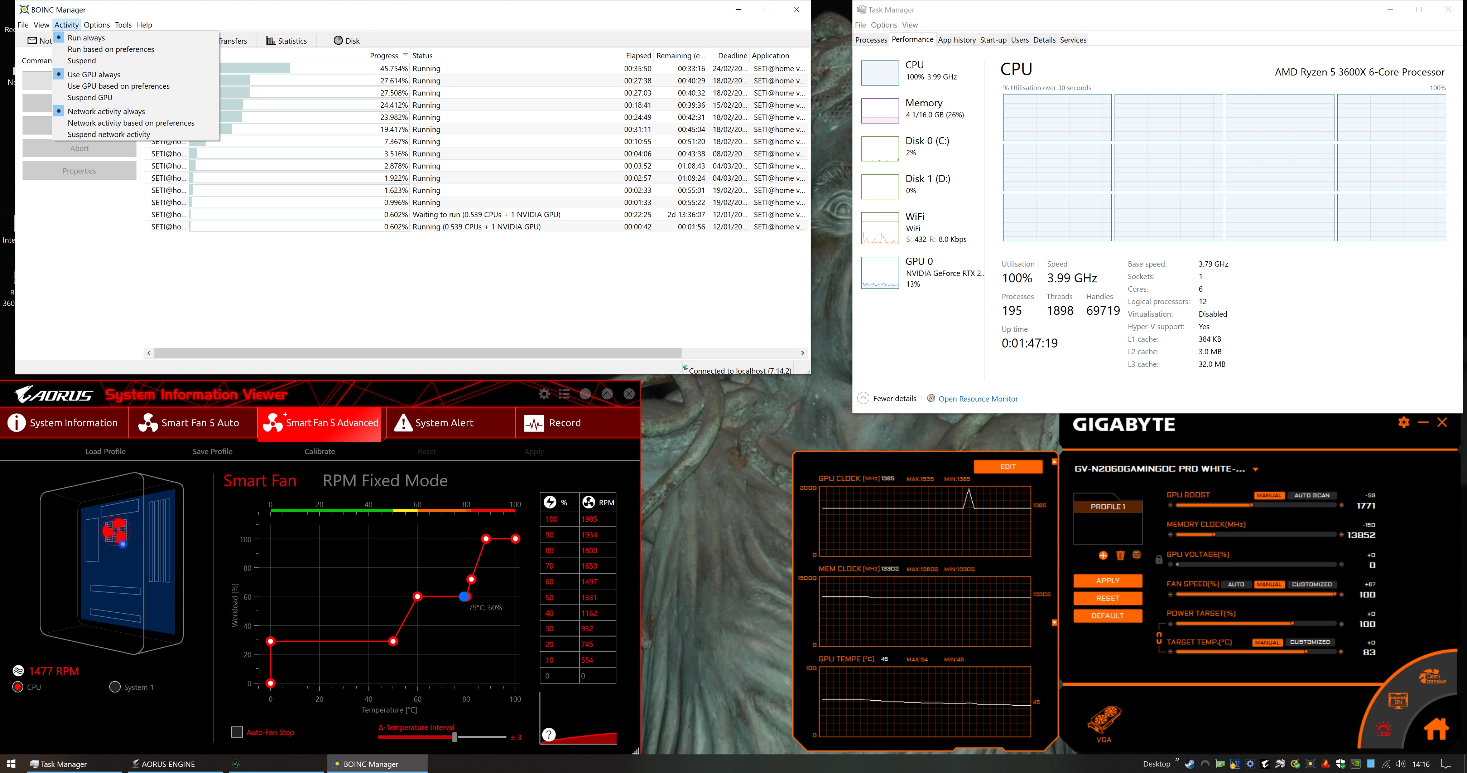Click the DEFAULT button in Gigabyte Engine

[x=1108, y=616]
